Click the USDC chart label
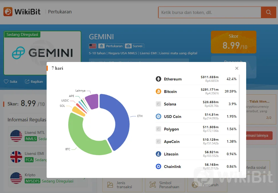This screenshot has height=193, width=278. (x=65, y=101)
